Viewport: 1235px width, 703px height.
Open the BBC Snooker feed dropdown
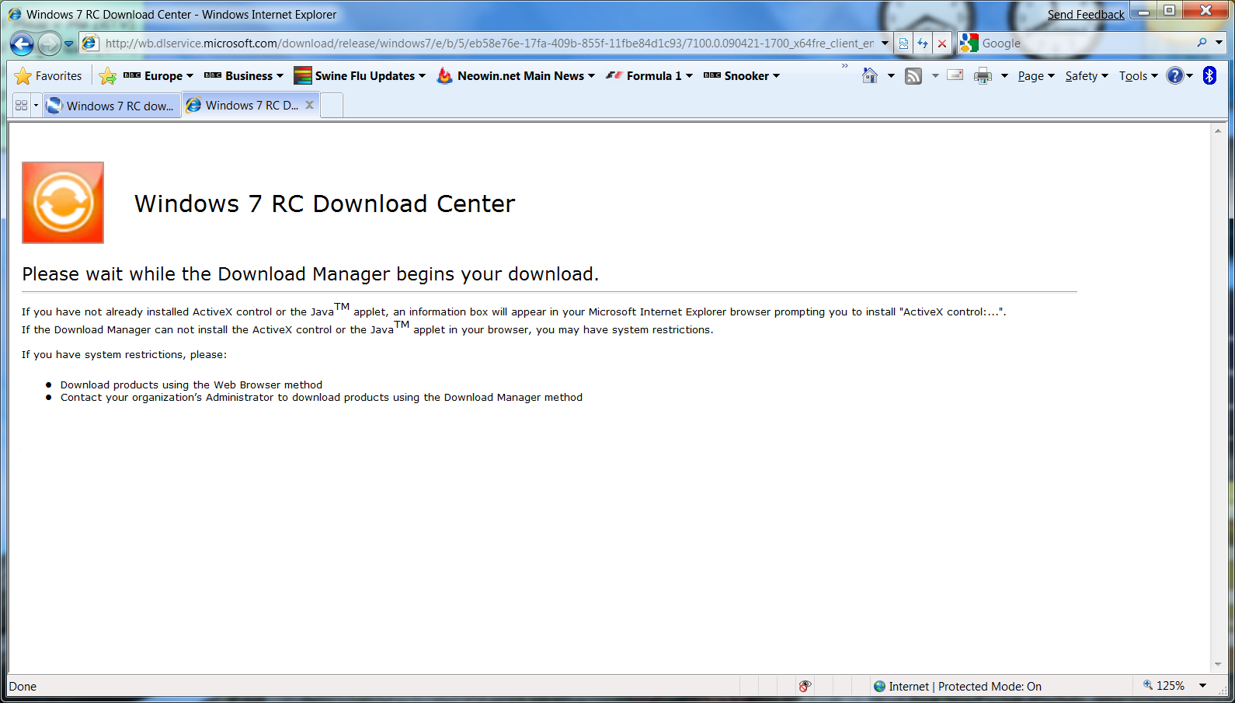742,76
